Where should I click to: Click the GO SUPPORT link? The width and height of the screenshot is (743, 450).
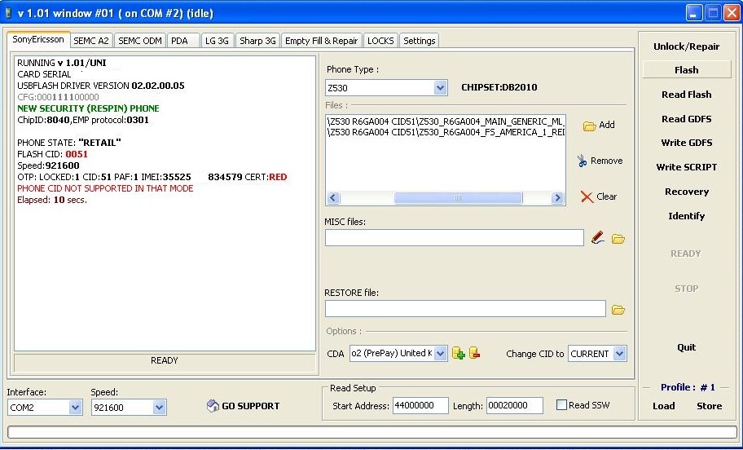251,406
